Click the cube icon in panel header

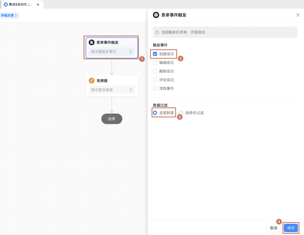click(156, 15)
